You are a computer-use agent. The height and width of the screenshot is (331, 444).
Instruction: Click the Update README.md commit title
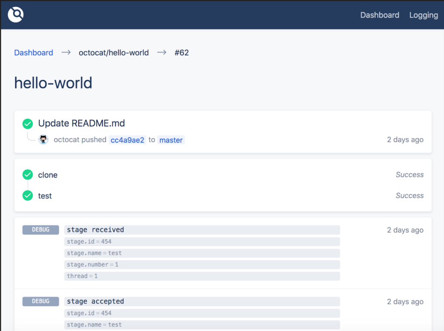point(82,123)
